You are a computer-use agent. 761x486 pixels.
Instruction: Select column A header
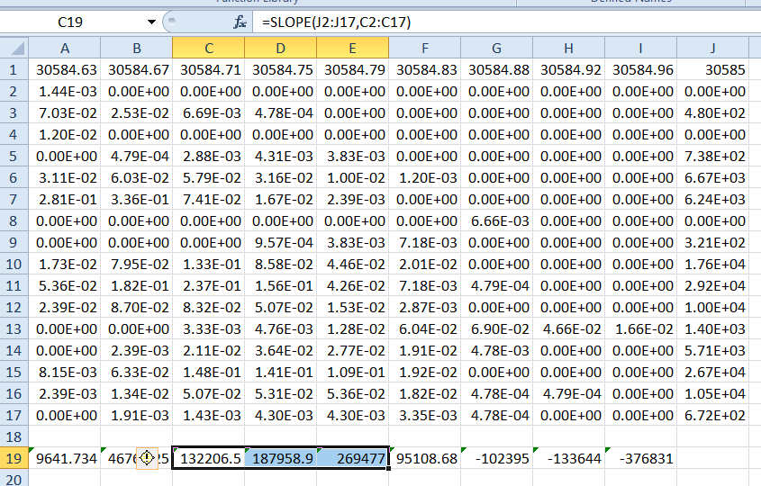pyautogui.click(x=64, y=48)
